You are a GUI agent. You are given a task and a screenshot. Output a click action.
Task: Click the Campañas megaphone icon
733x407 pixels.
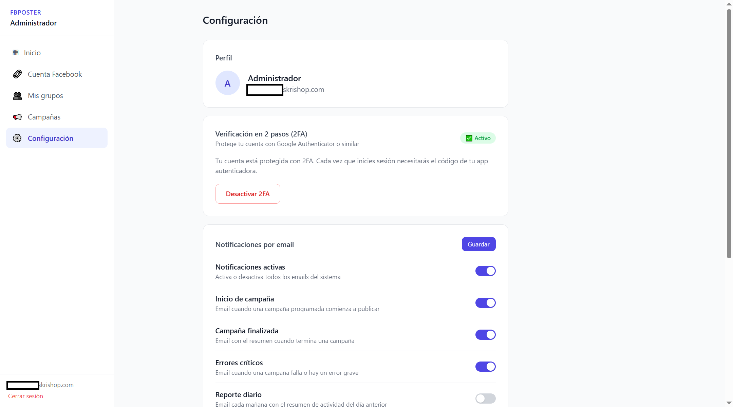[x=17, y=117]
